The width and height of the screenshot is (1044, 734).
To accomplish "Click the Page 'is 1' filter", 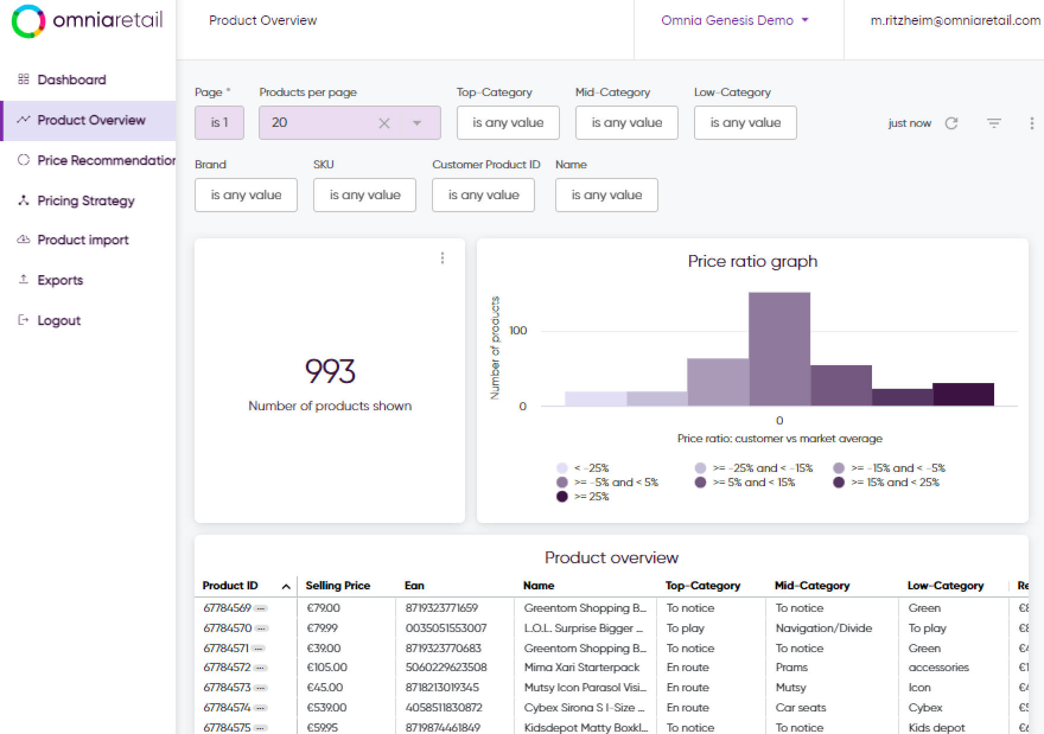I will pyautogui.click(x=219, y=123).
